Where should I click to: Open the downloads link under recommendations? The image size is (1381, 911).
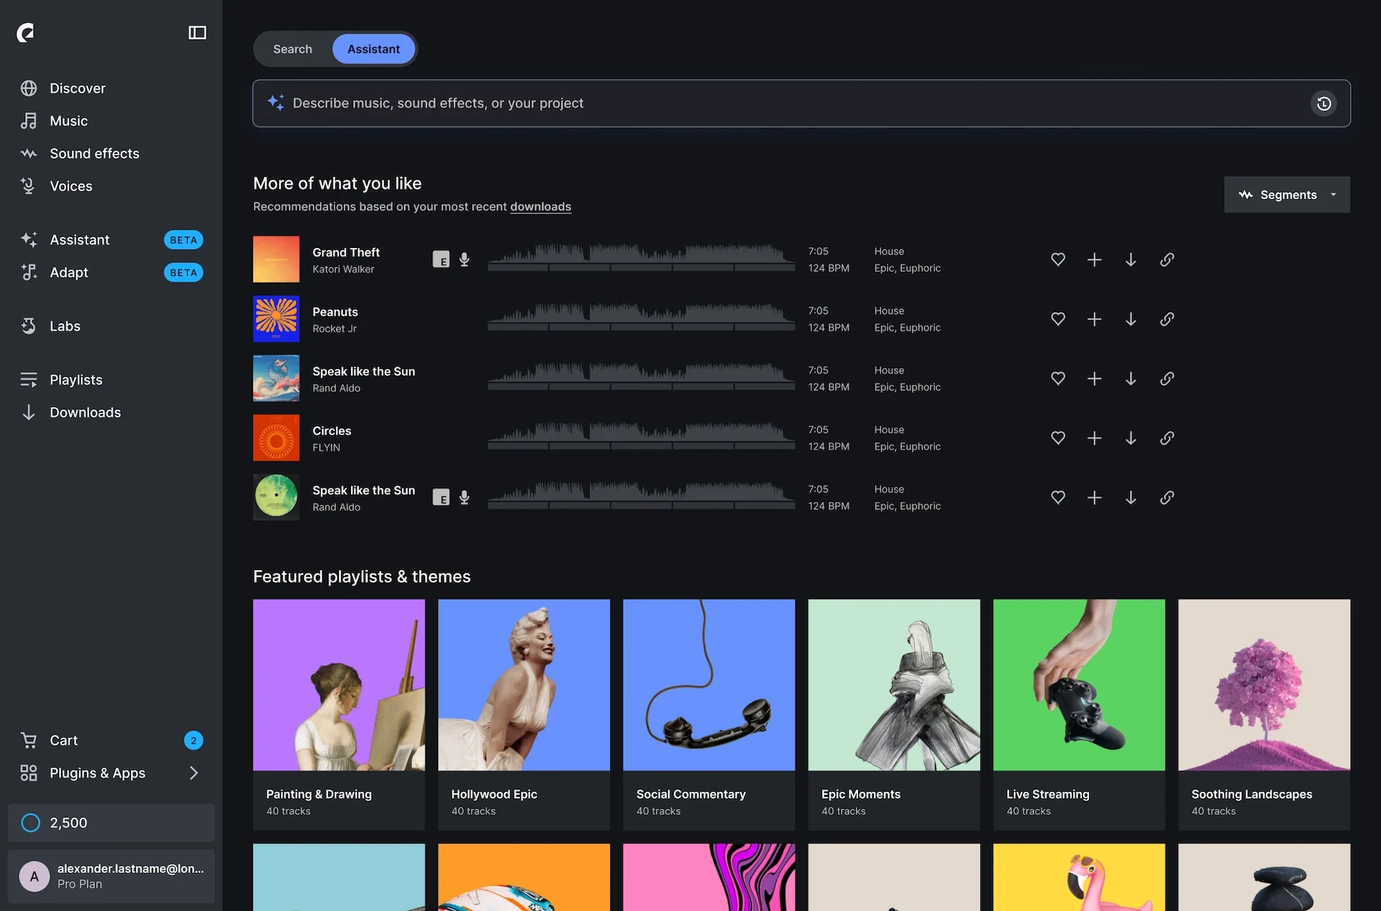540,206
